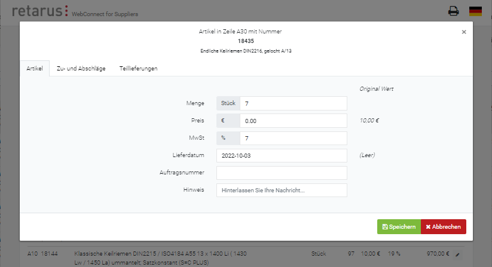492x267 pixels.
Task: Click the € symbol addon beside Preis
Action: [x=228, y=121]
